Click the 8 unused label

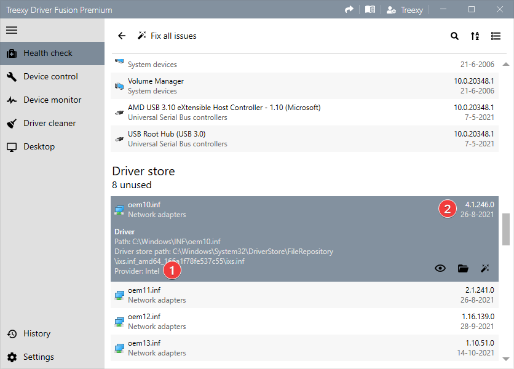(x=132, y=185)
